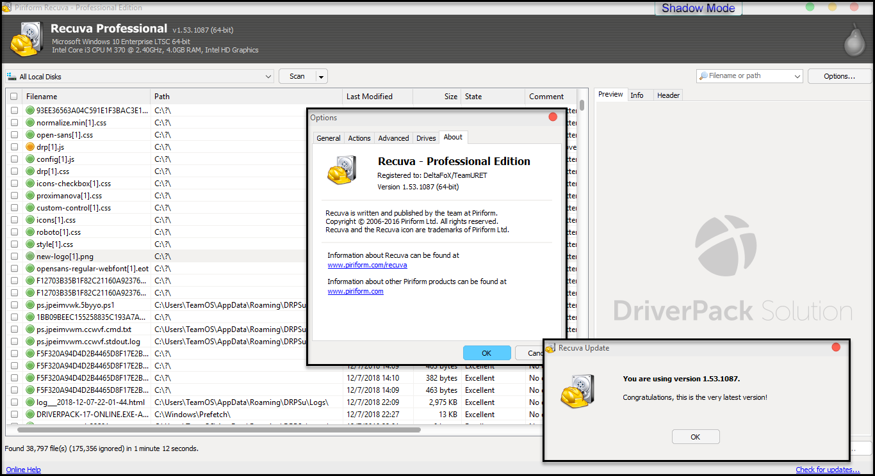Open the Options... button in main window

839,76
